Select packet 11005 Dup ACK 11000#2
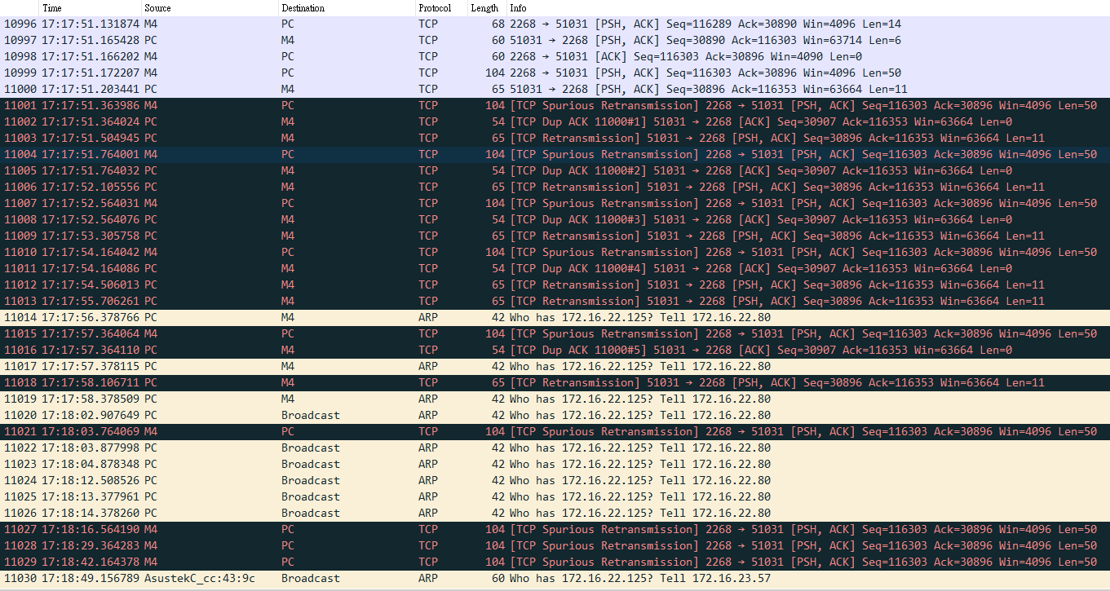The height and width of the screenshot is (591, 1110). 555,171
